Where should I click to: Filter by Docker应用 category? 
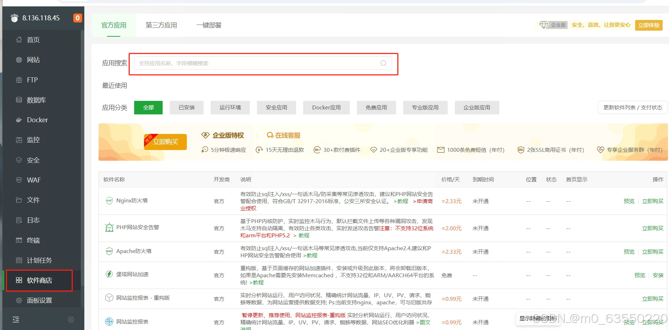pyautogui.click(x=326, y=108)
